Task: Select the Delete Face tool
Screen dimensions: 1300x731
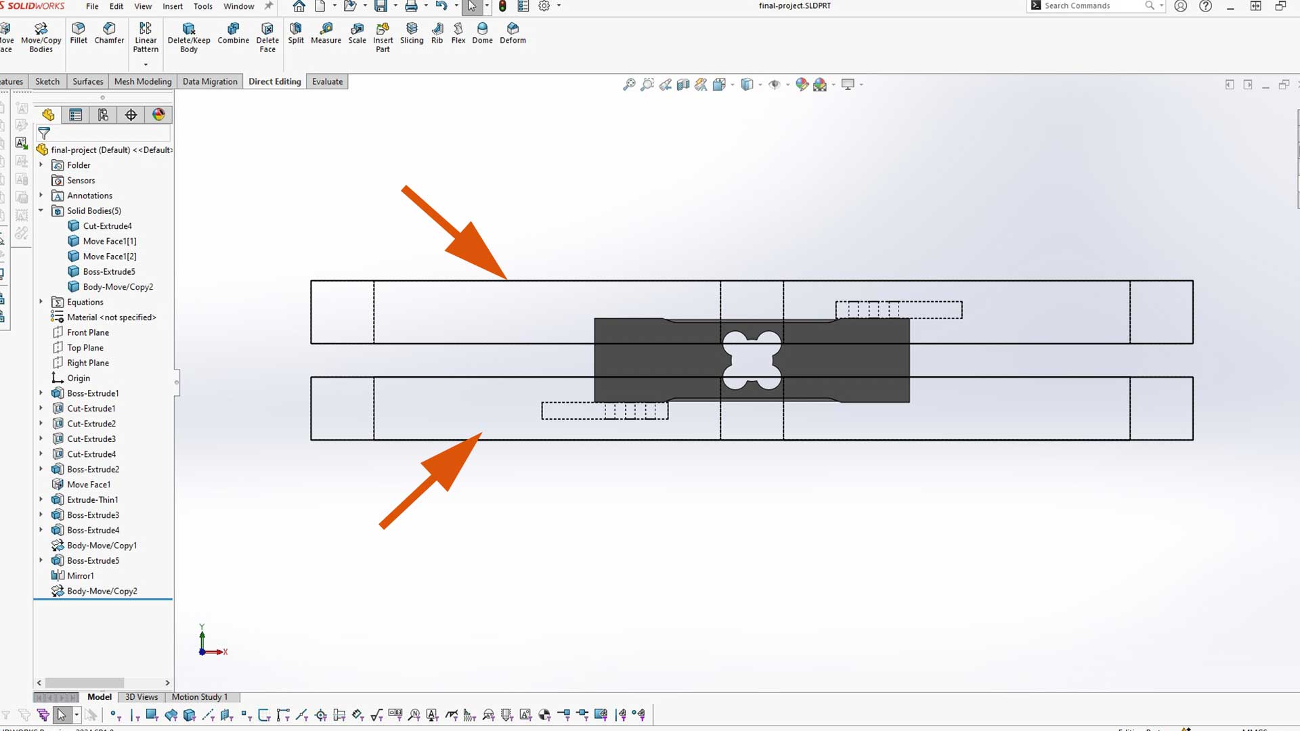Action: click(267, 37)
